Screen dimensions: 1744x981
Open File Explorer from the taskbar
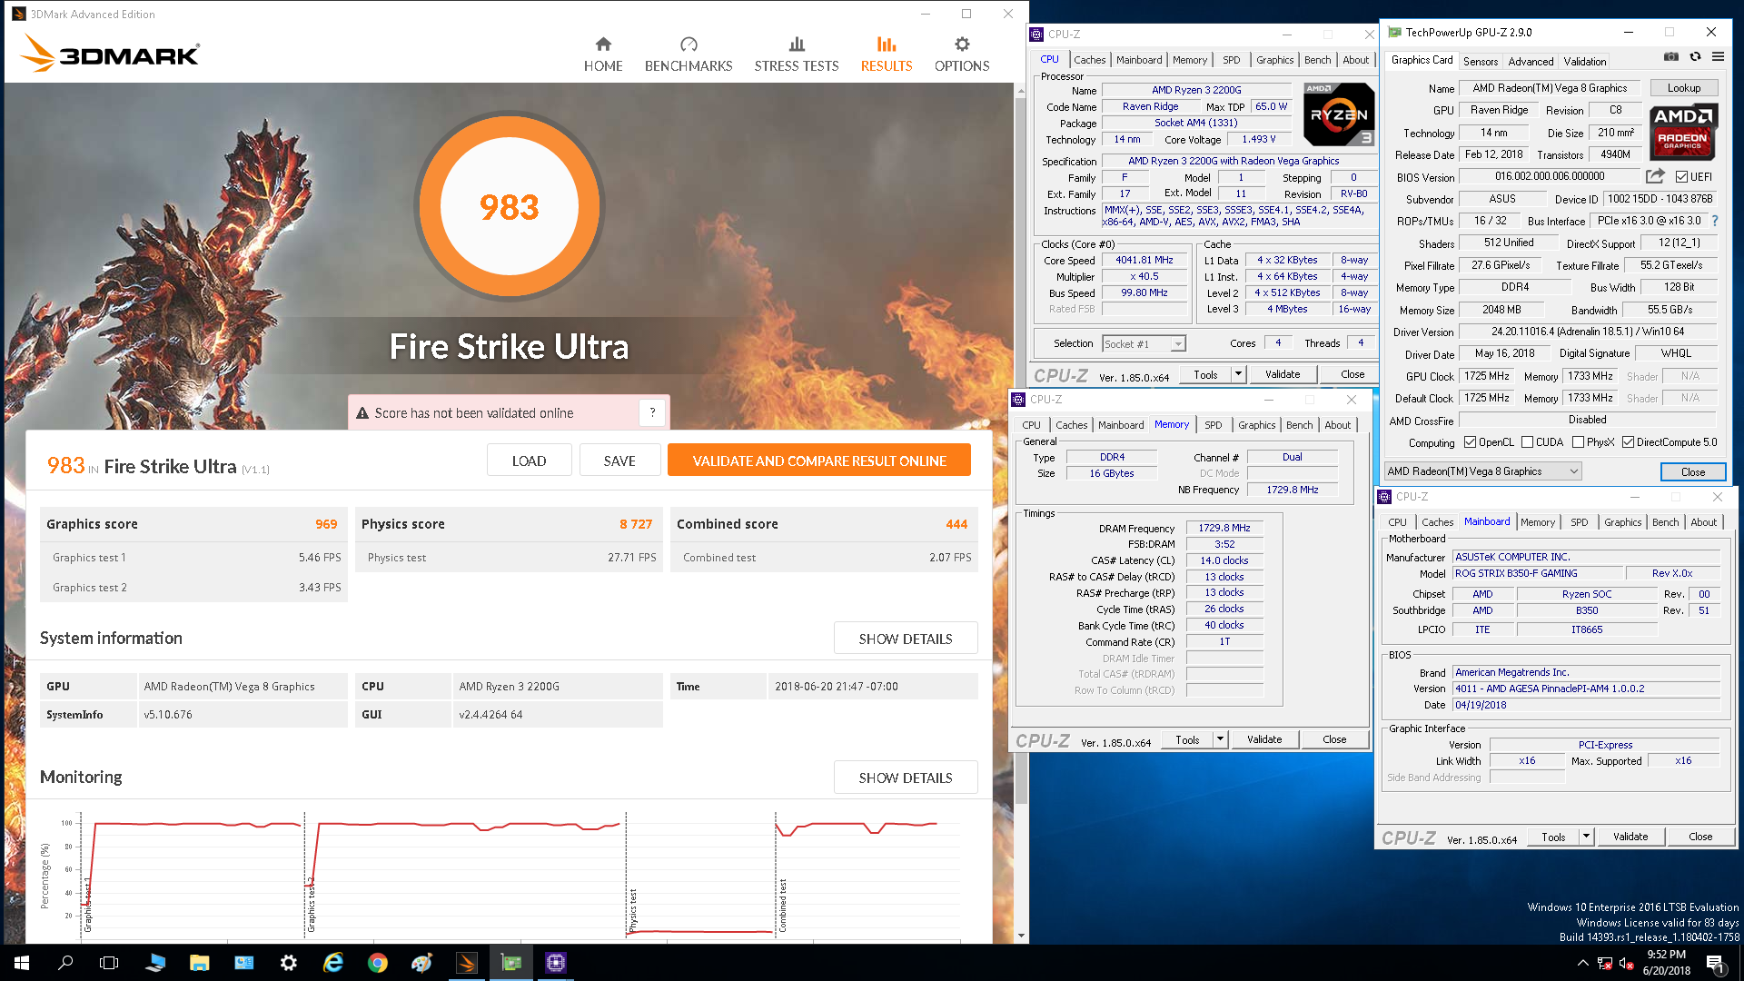click(200, 963)
